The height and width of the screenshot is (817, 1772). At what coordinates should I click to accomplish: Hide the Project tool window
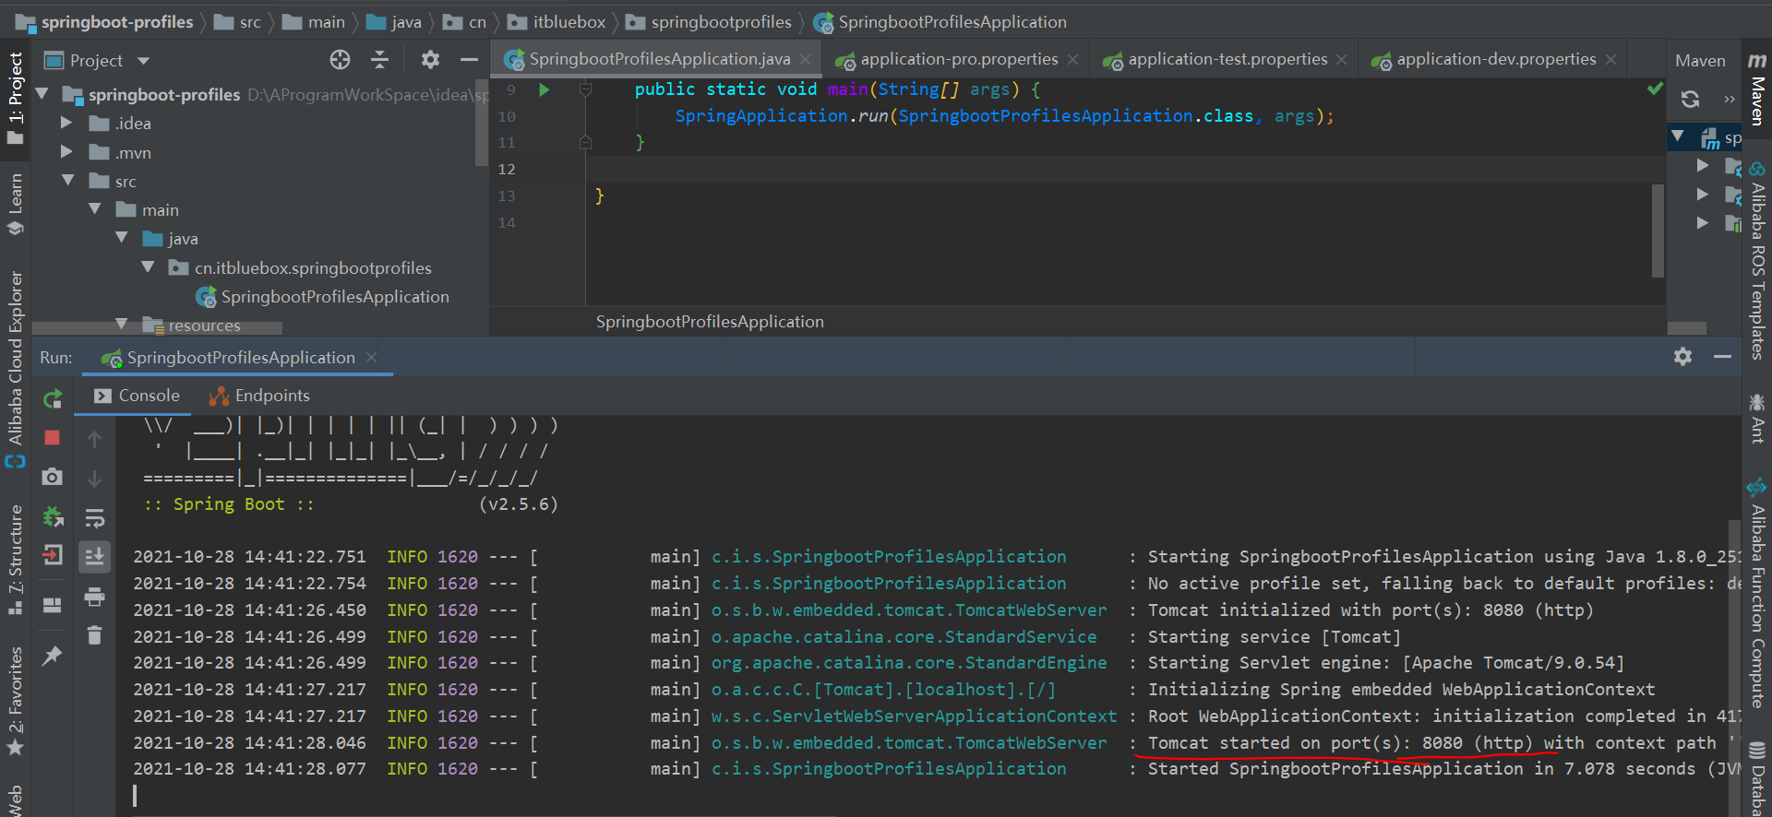coord(469,60)
